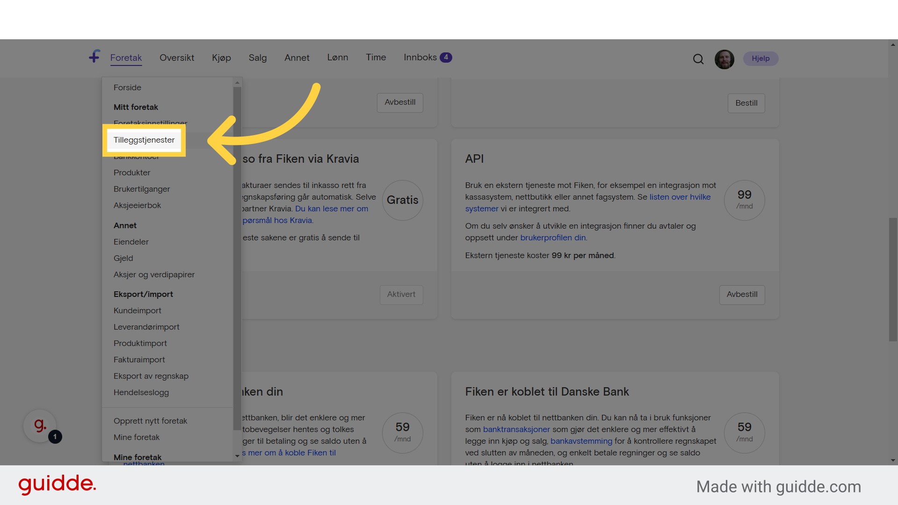The height and width of the screenshot is (505, 898).
Task: Select Gjeld in the dropdown
Action: point(123,258)
